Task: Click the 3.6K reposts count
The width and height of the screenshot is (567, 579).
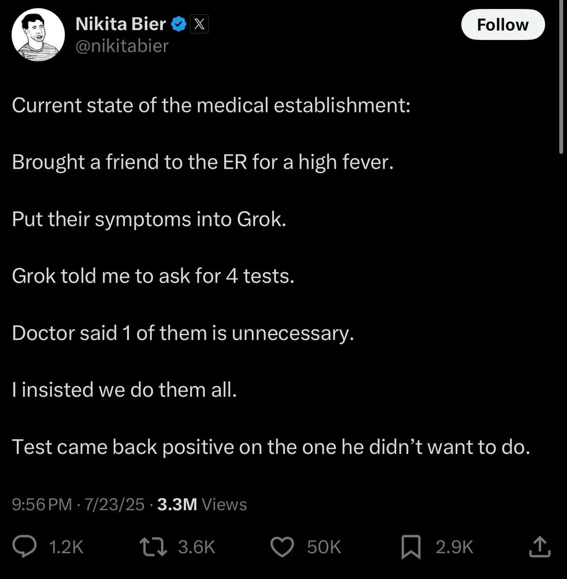Action: [x=196, y=547]
